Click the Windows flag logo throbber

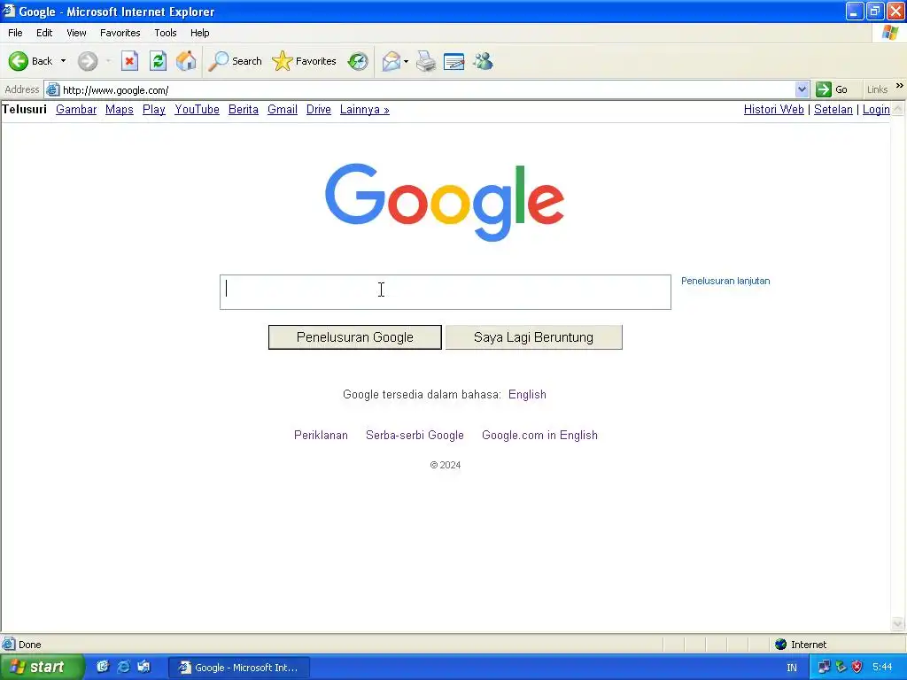pyautogui.click(x=889, y=33)
